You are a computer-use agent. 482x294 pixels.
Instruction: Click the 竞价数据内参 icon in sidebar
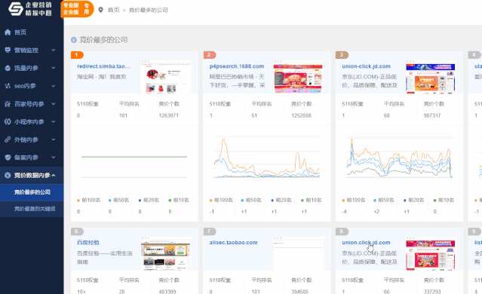pos(8,176)
